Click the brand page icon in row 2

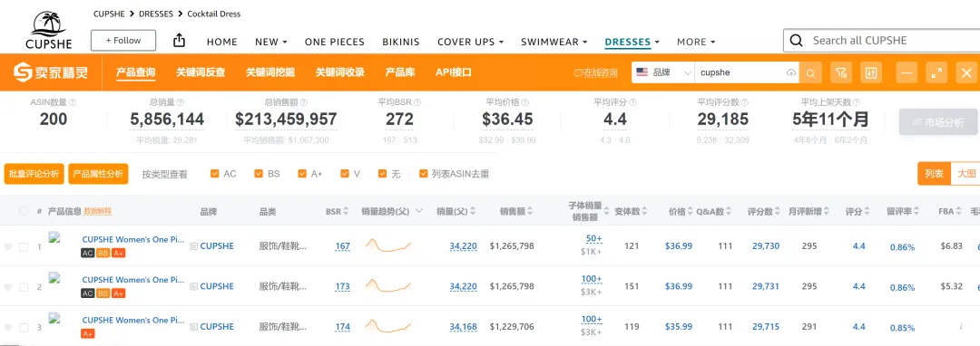click(x=194, y=286)
